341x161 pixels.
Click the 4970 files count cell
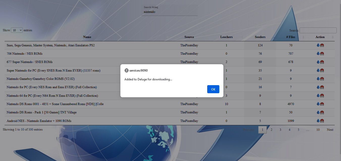pyautogui.click(x=291, y=104)
